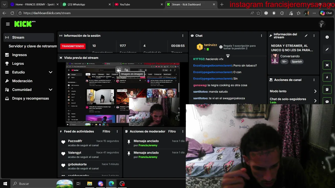Screen dimensions: 335x188
Task: Open Chat panel options menu
Action: click(x=261, y=36)
